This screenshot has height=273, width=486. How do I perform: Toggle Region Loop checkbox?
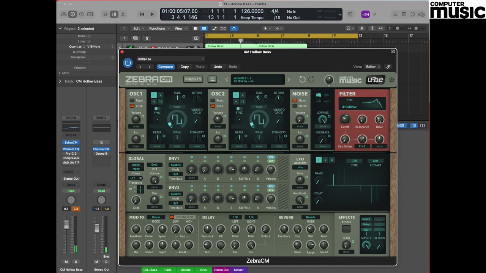(89, 41)
